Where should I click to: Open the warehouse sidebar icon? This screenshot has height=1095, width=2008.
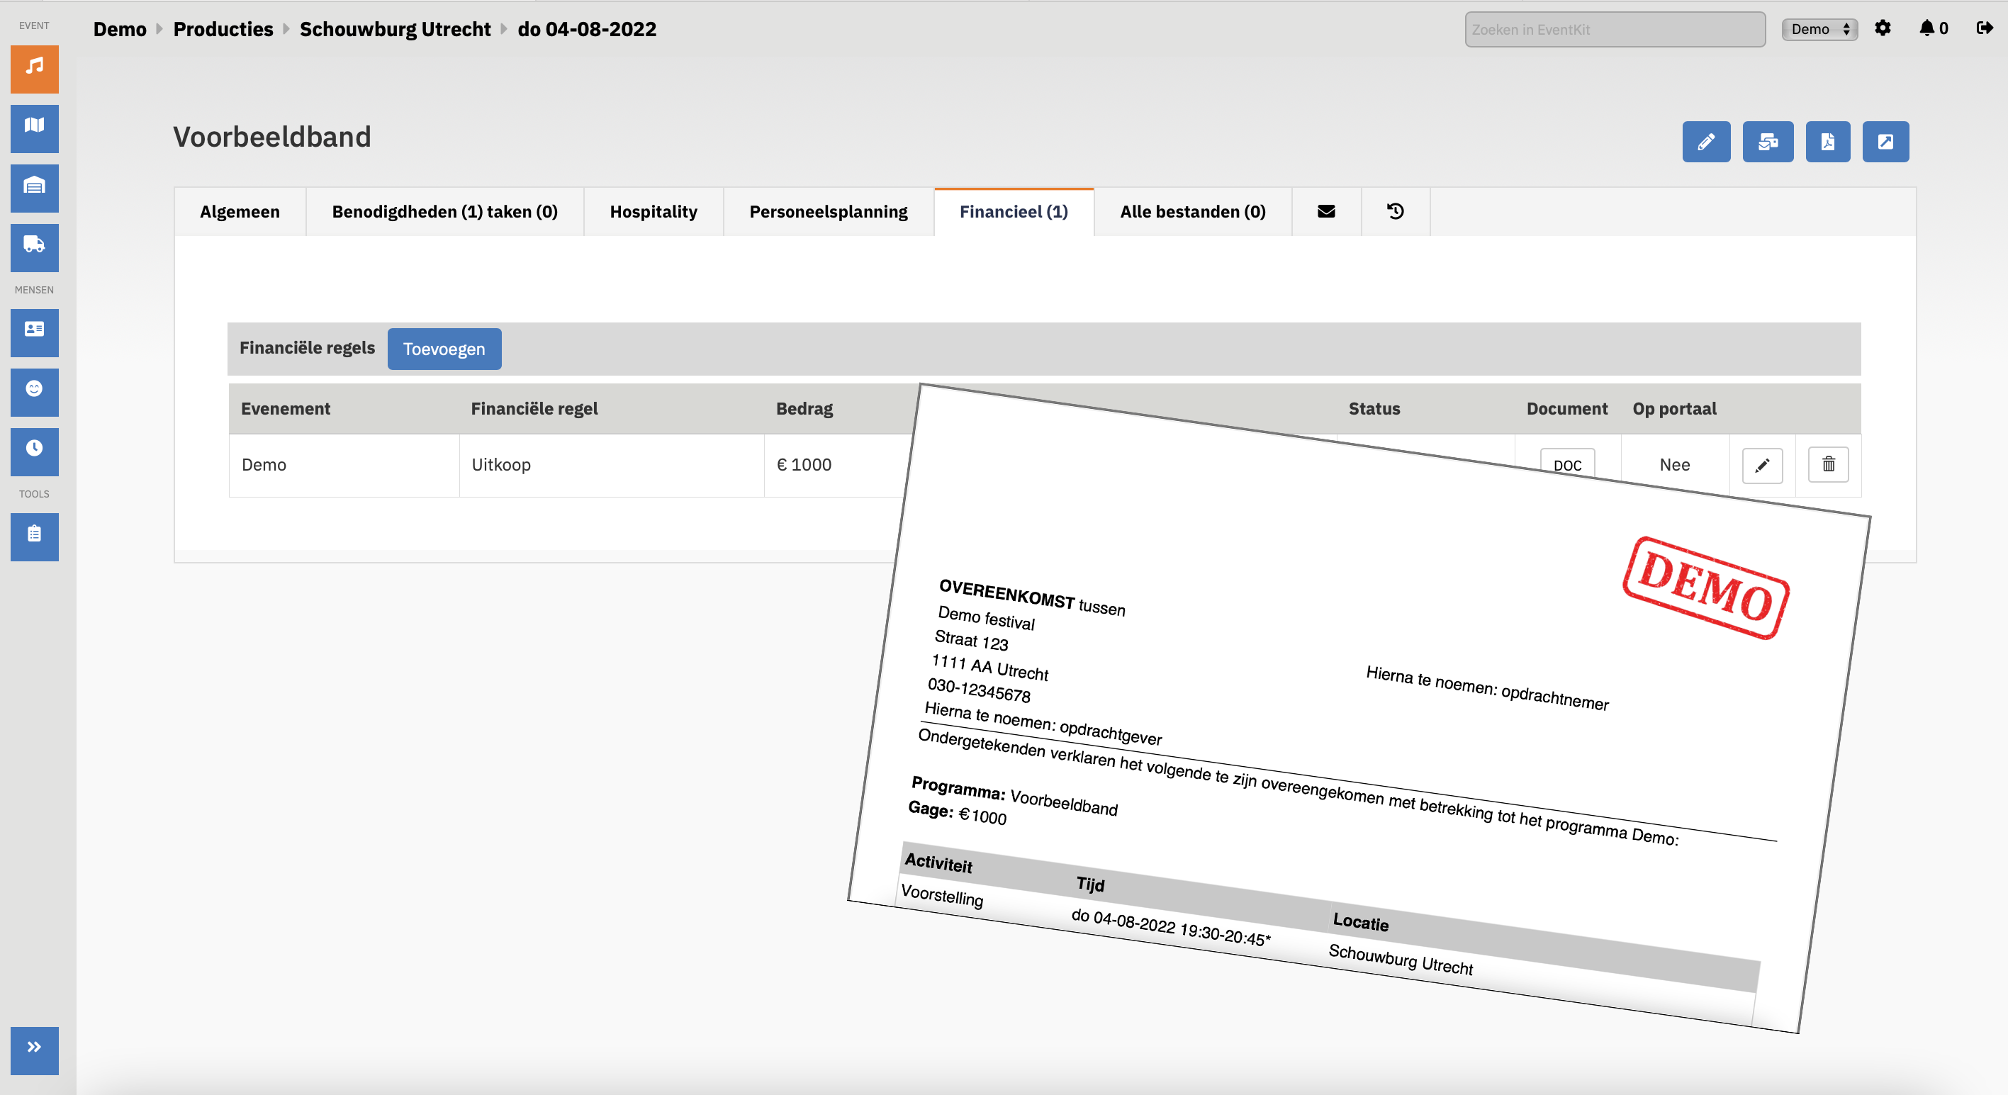[34, 187]
